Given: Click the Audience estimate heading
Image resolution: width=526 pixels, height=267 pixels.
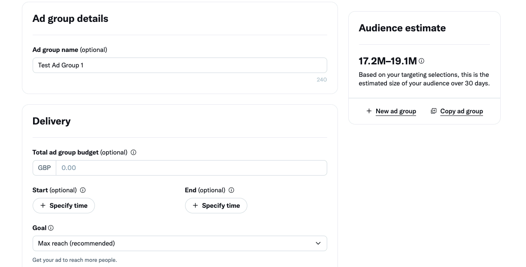Looking at the screenshot, I should [402, 28].
